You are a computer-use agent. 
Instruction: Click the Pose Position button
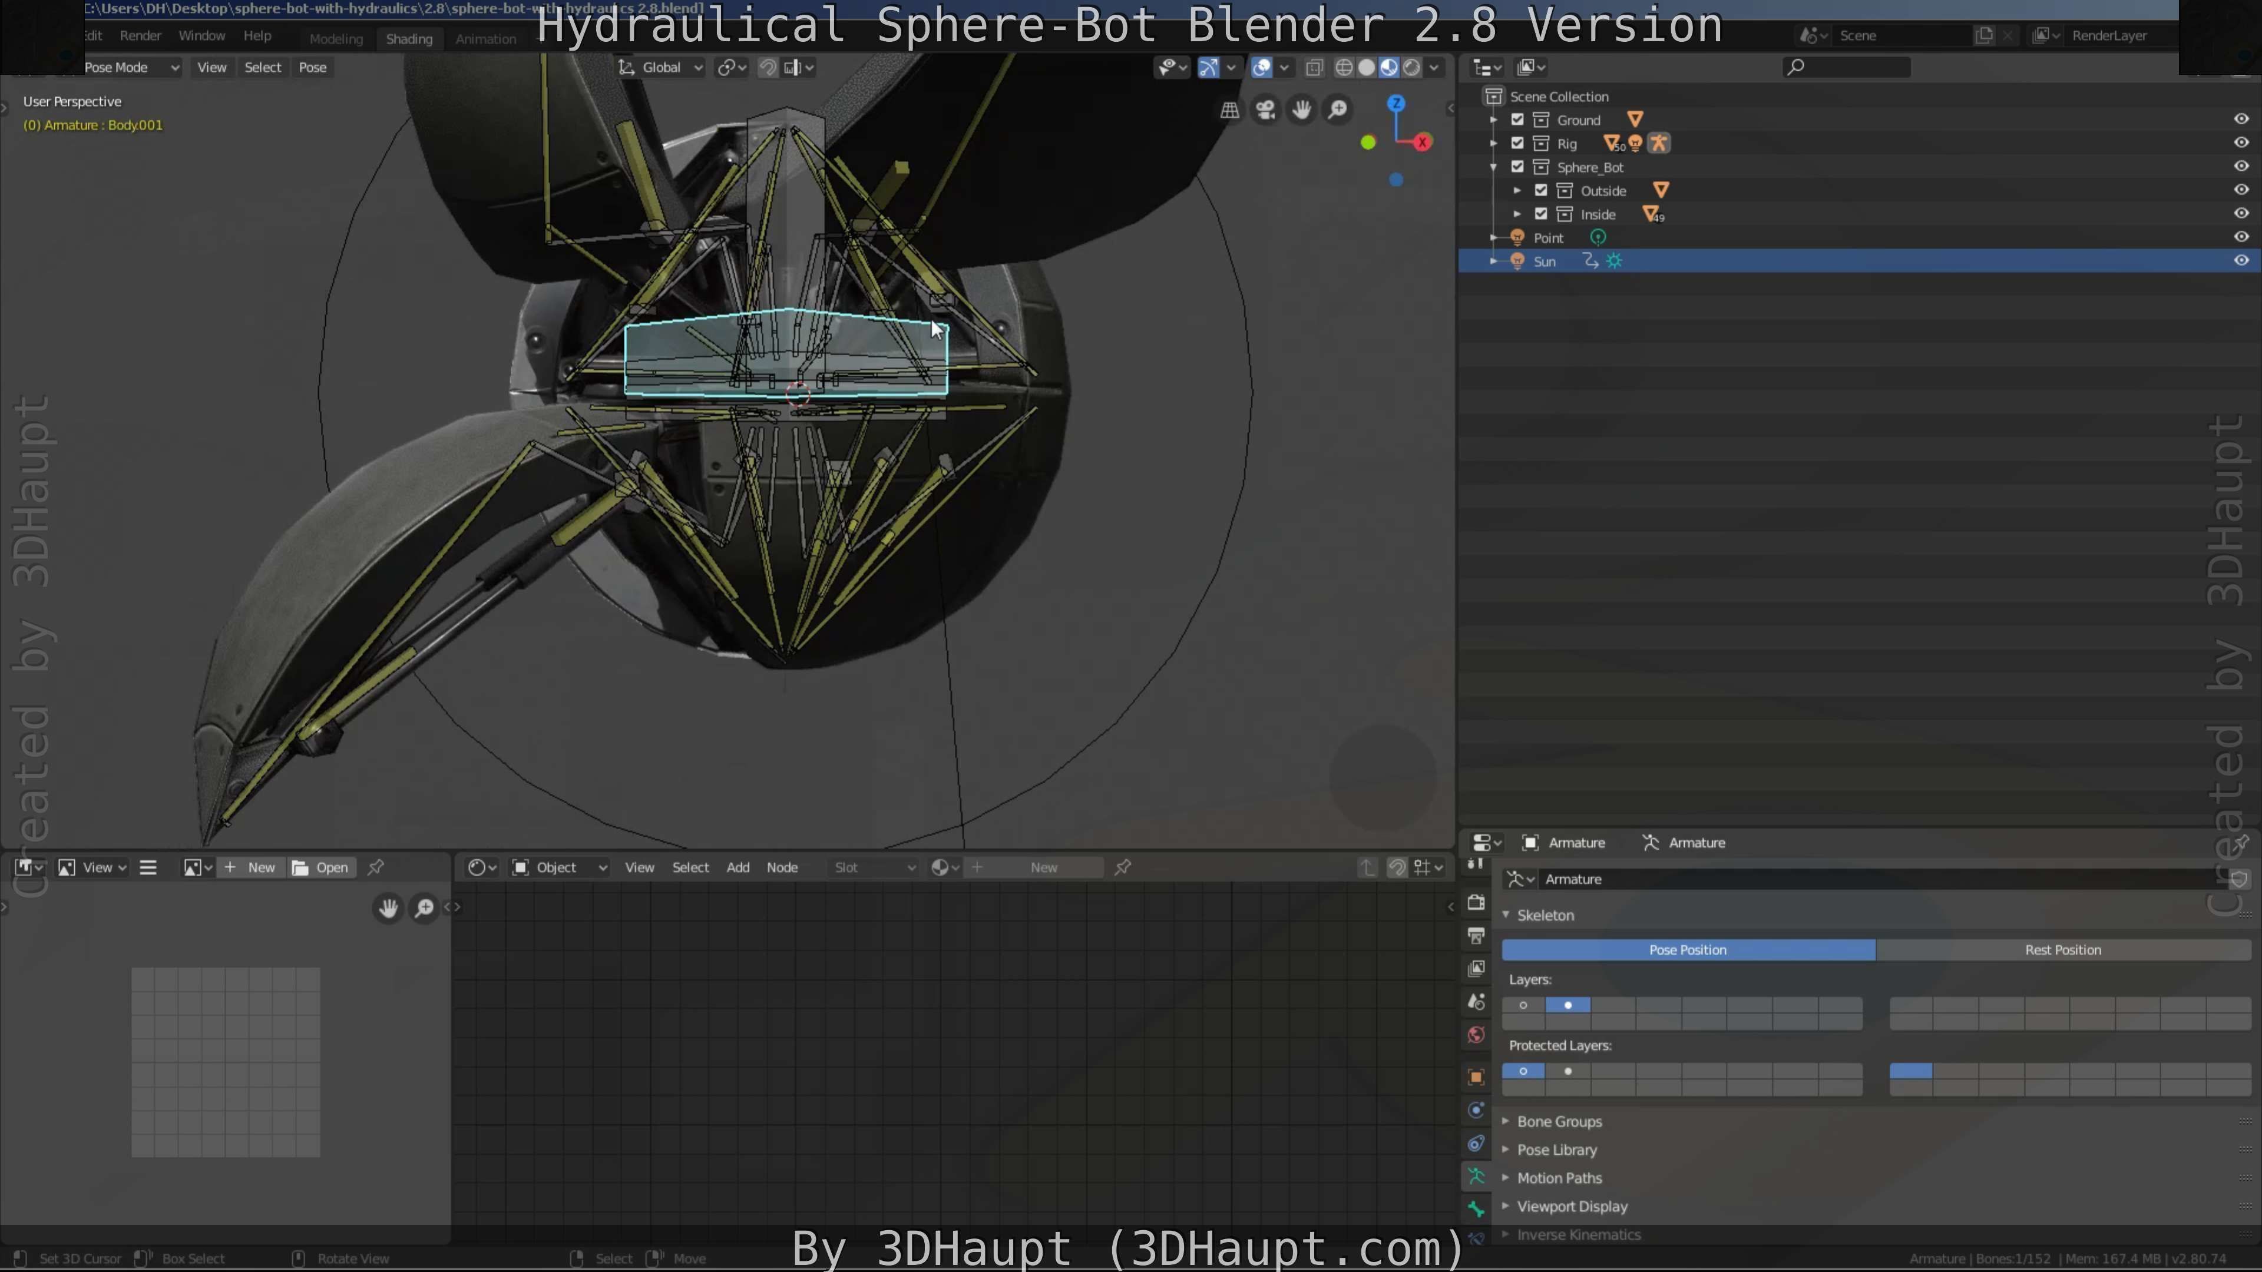1688,950
